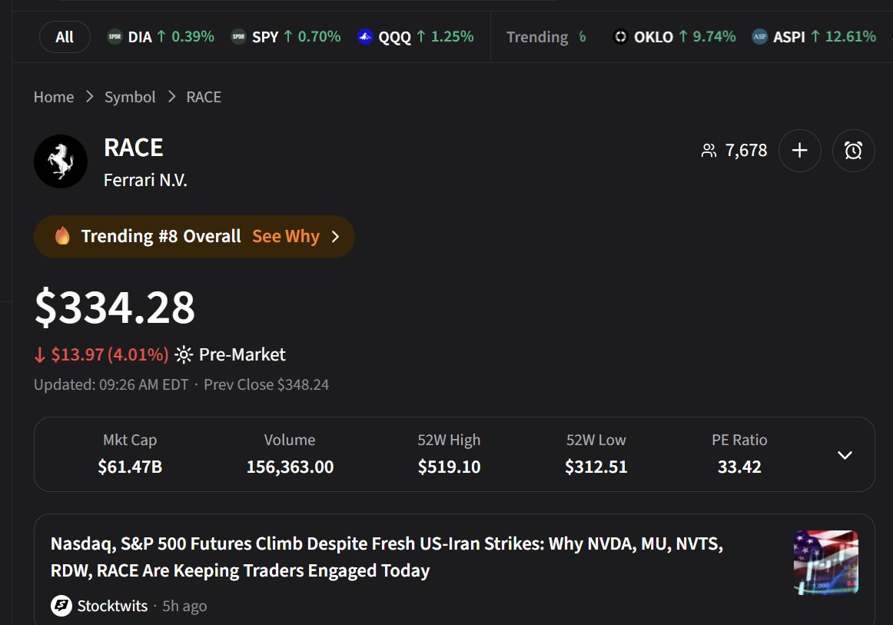
Task: Click the PE Ratio 33.42 value
Action: [739, 467]
